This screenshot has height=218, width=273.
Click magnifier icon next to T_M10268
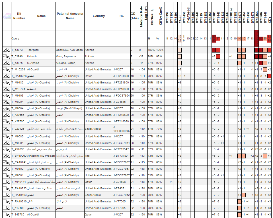(x=9, y=70)
